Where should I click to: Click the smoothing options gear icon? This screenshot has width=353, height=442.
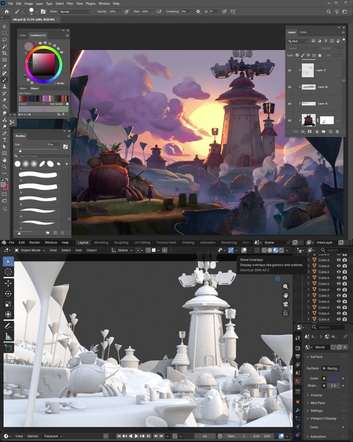199,11
